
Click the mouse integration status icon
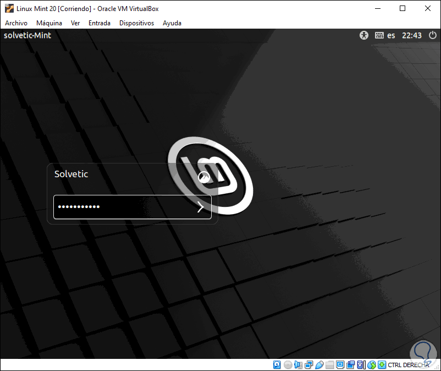coord(372,365)
